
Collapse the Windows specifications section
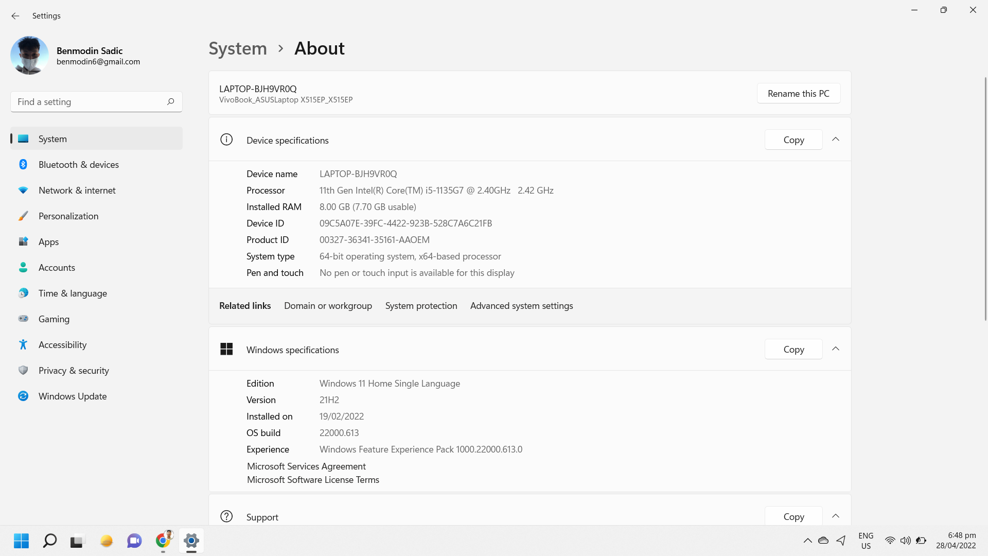[836, 349]
